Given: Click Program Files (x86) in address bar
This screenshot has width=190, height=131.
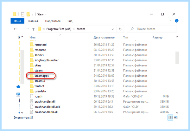Looking at the screenshot, I should pyautogui.click(x=59, y=29).
